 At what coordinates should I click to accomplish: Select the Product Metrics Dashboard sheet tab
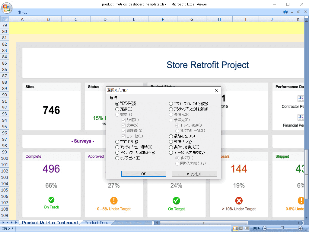[x=50, y=223]
